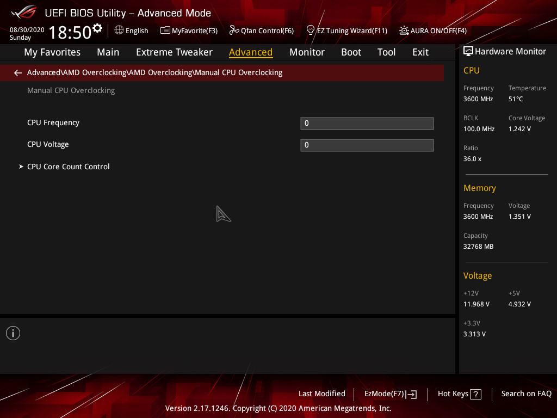The width and height of the screenshot is (557, 418).
Task: Expand CPU Core Count Control submenu
Action: [x=68, y=167]
